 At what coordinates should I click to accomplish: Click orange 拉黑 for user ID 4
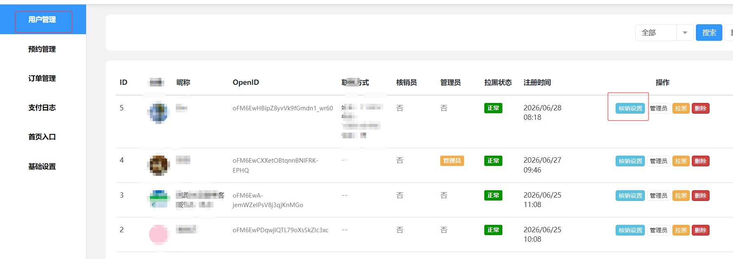coord(681,161)
